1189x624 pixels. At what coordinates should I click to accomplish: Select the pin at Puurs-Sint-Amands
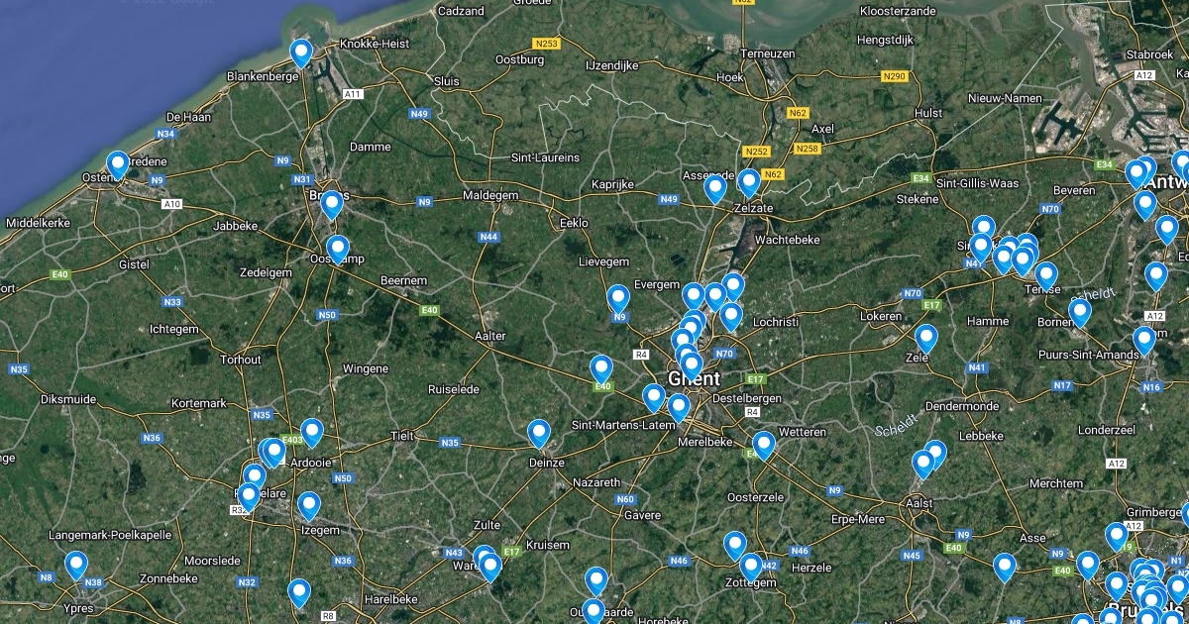(x=1144, y=341)
